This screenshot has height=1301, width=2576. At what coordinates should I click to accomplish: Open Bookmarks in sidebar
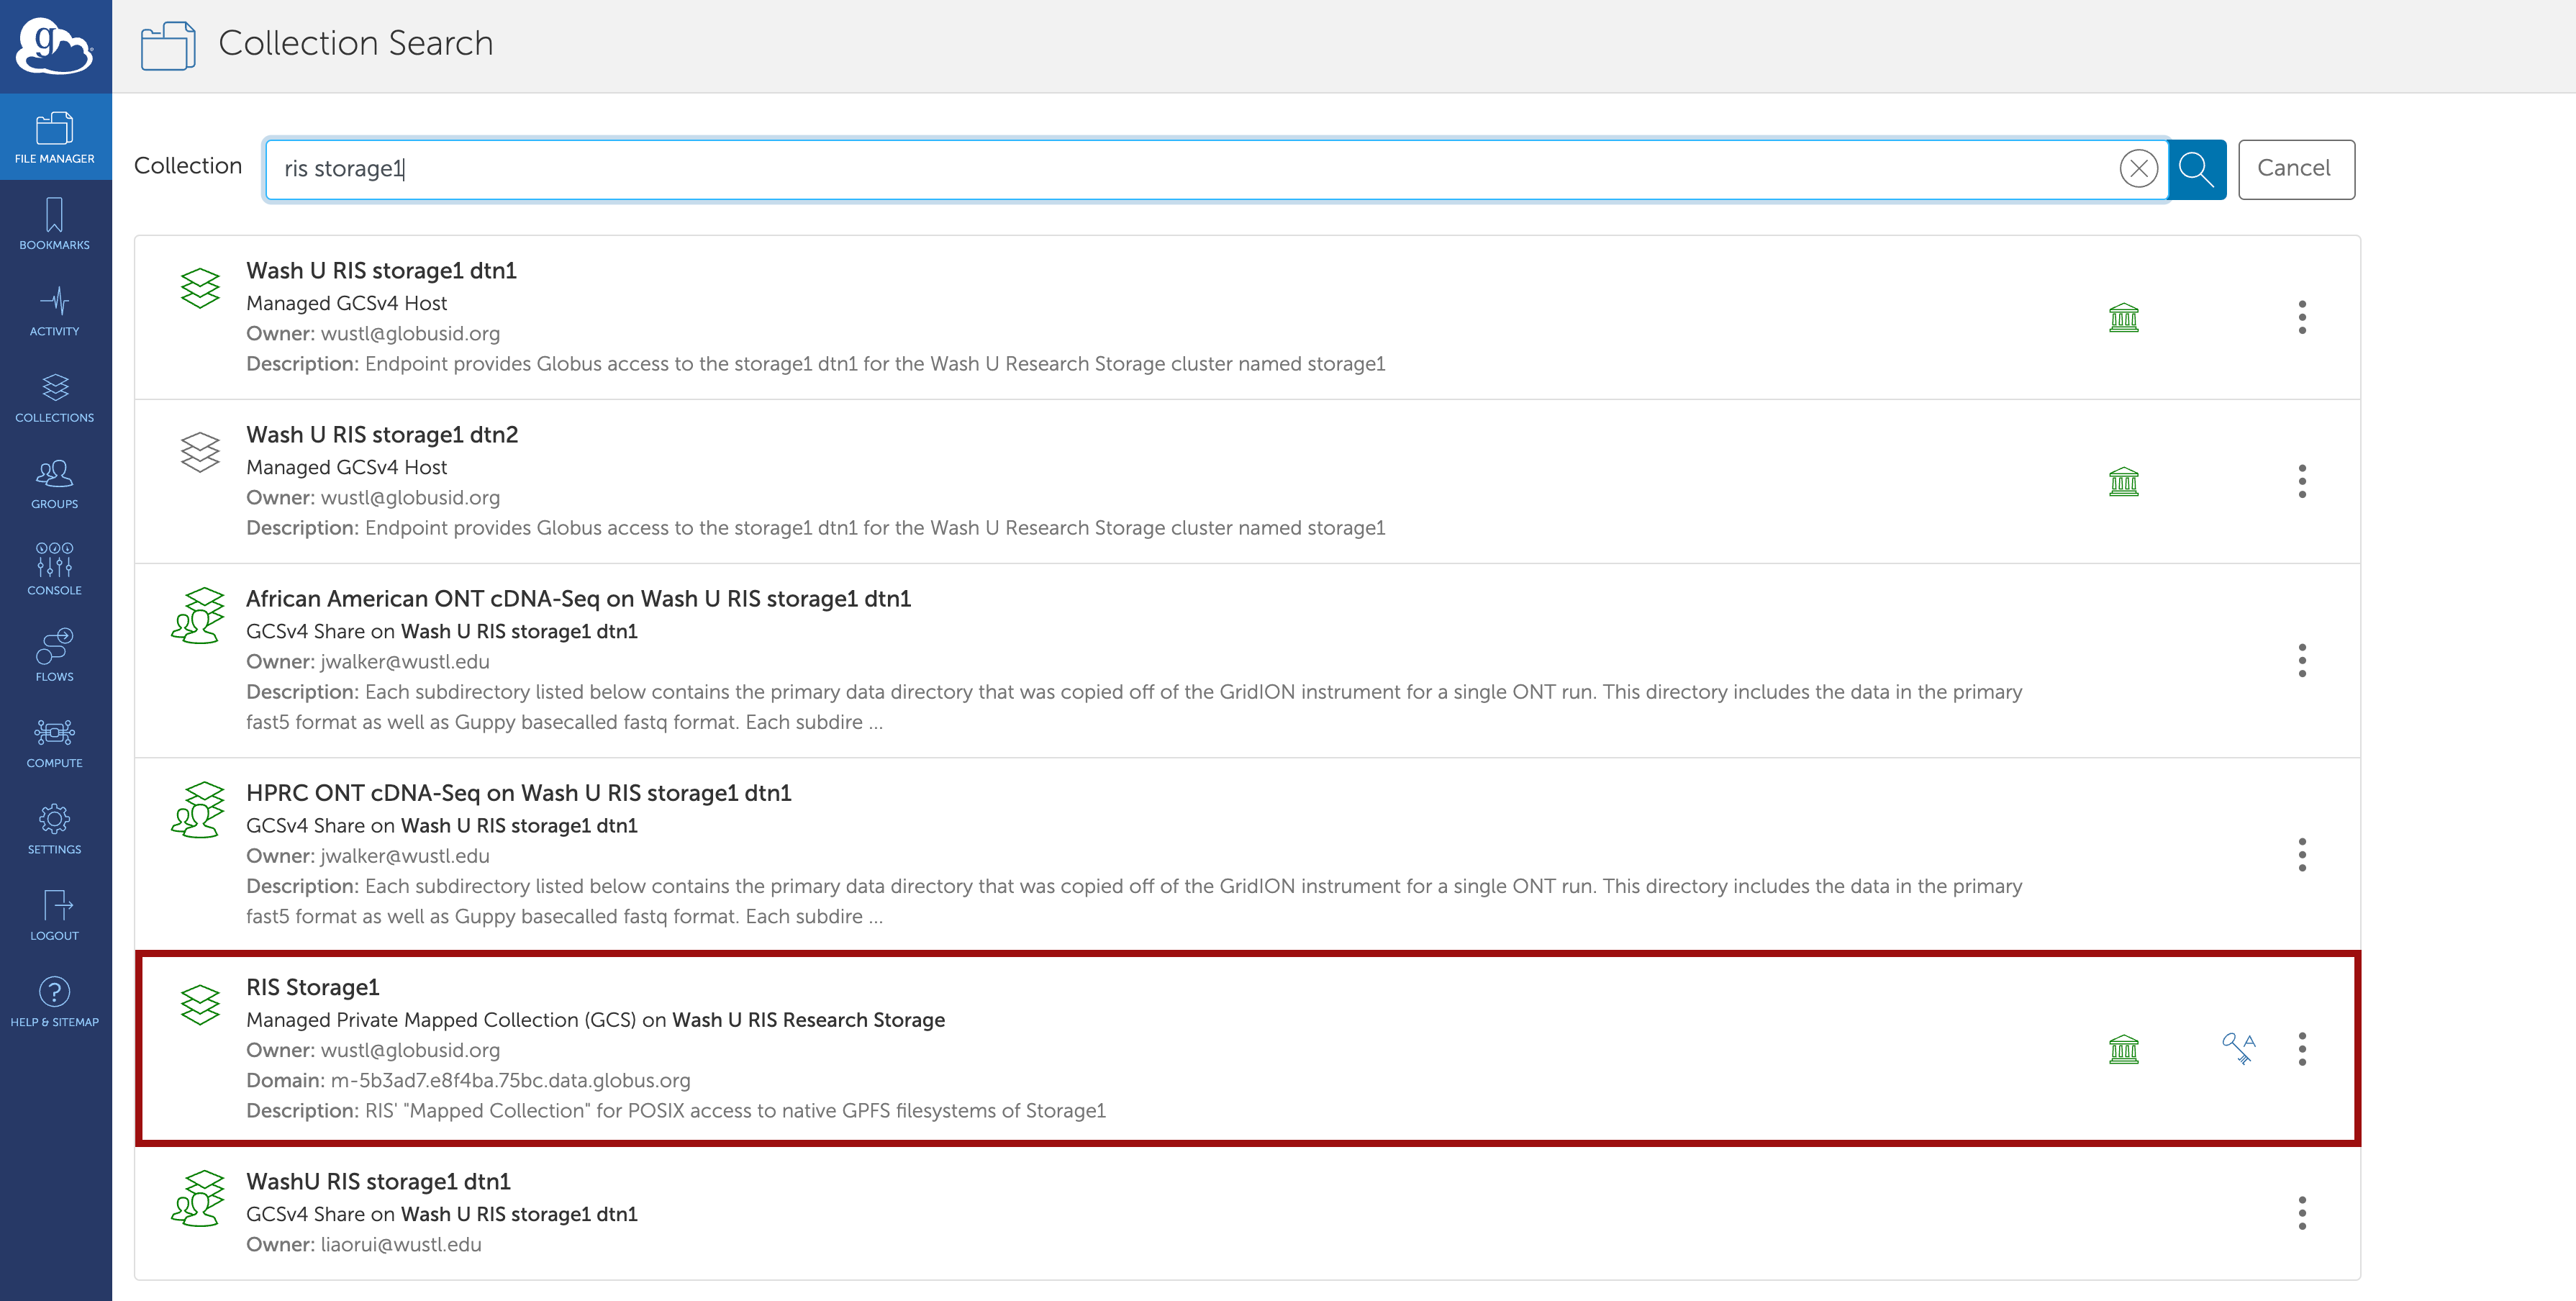click(55, 223)
